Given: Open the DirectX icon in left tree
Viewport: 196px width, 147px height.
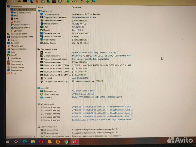Looking at the screenshot, I should tap(9, 55).
